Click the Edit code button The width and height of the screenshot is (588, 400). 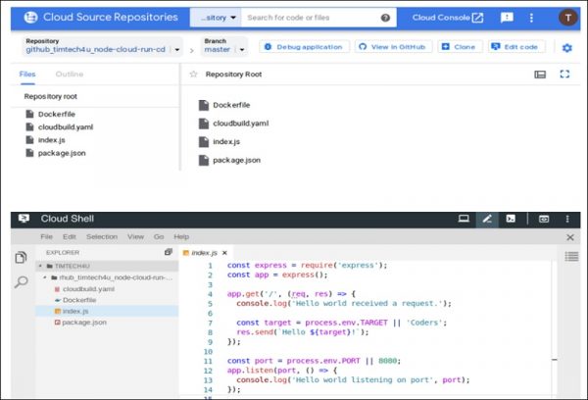516,47
